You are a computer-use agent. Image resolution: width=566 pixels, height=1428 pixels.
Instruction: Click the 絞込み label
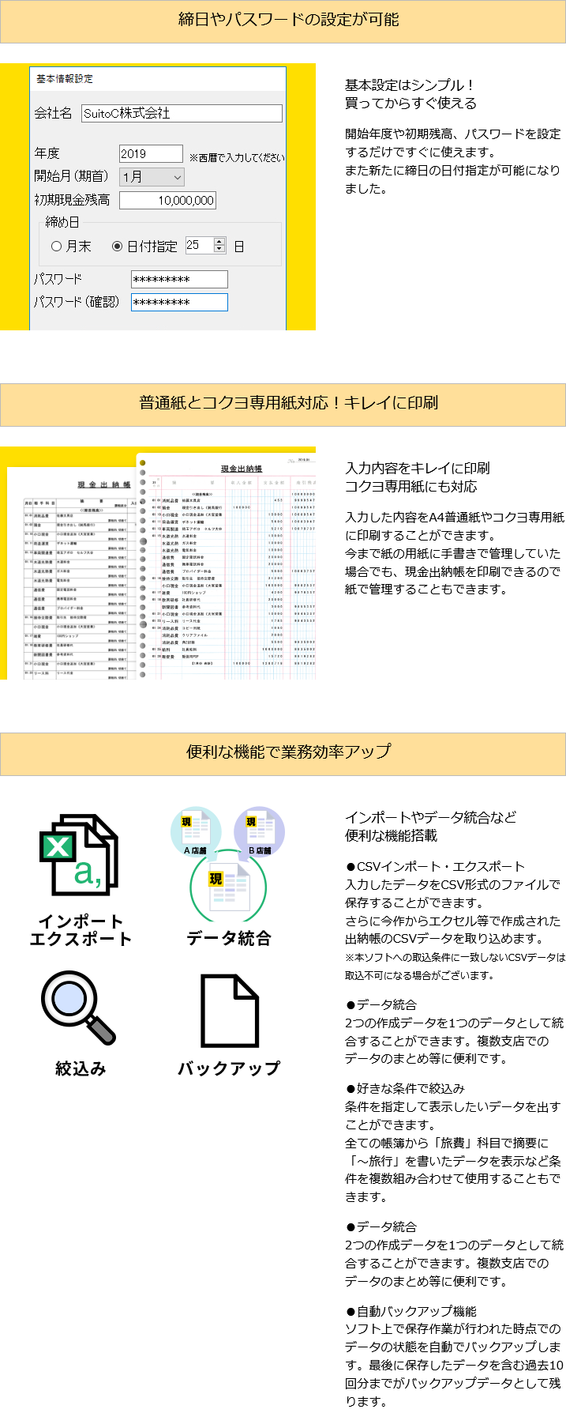pos(81,1068)
